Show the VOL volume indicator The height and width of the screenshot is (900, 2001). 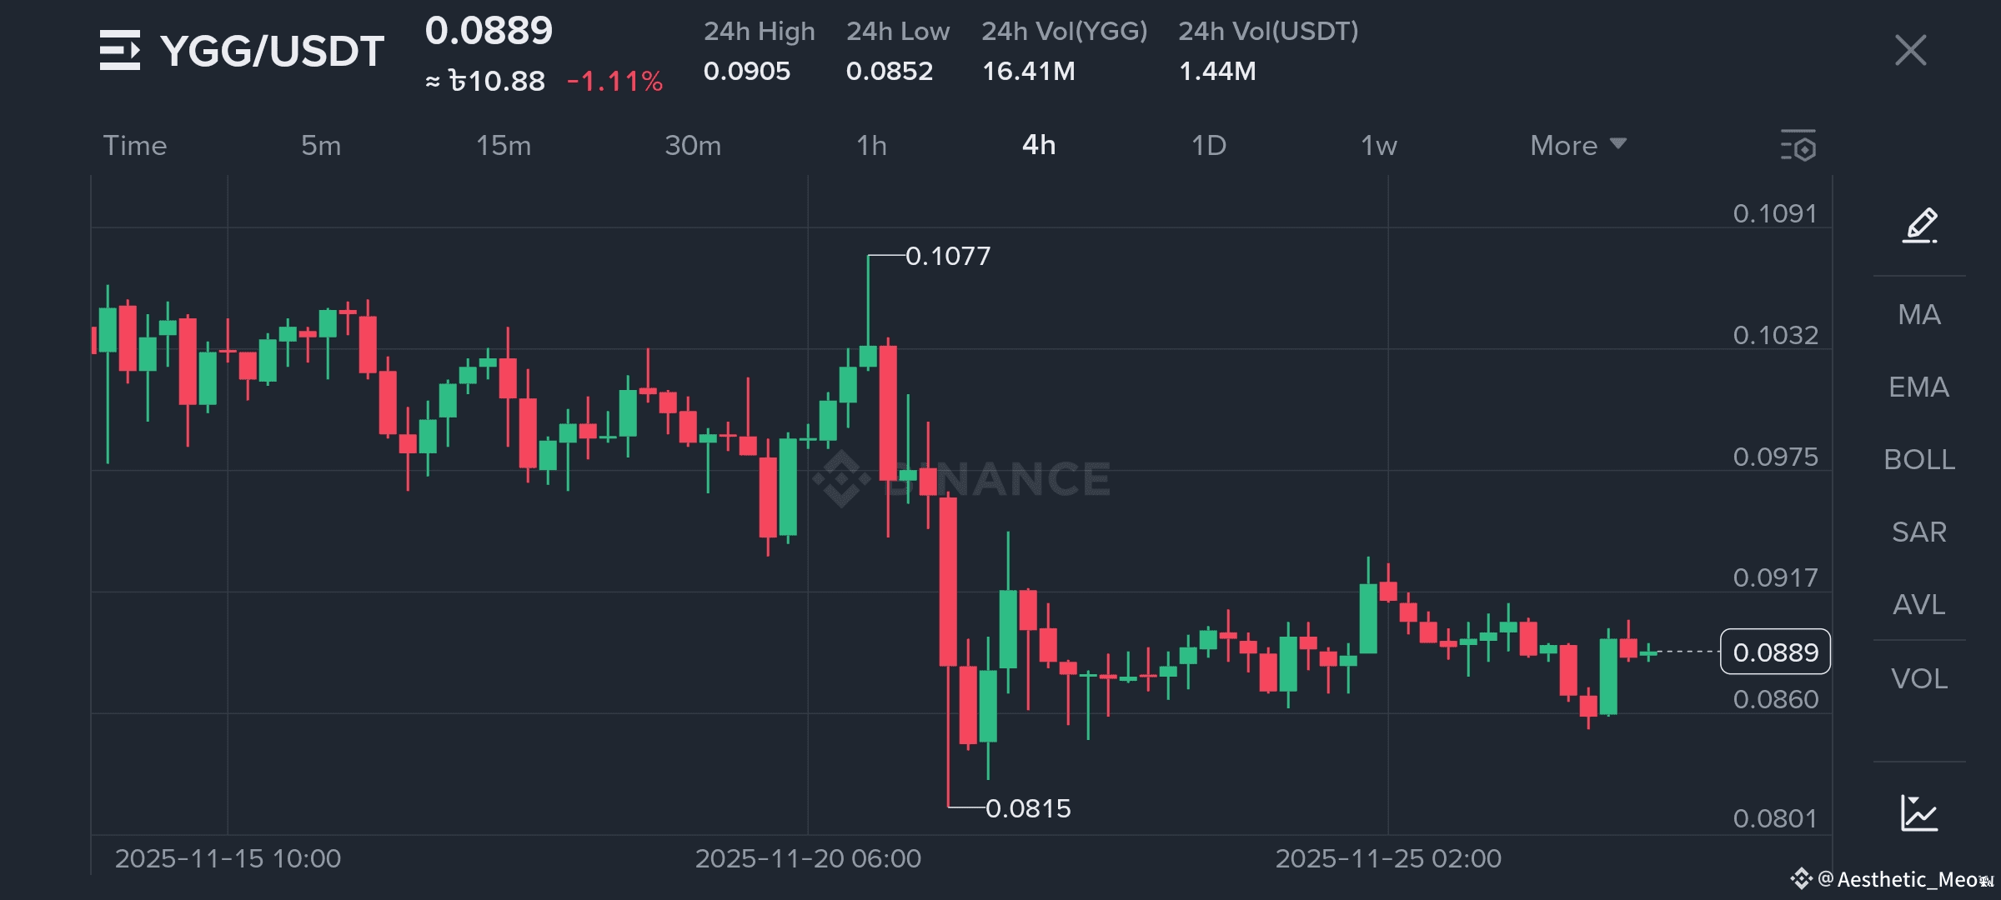click(x=1919, y=678)
